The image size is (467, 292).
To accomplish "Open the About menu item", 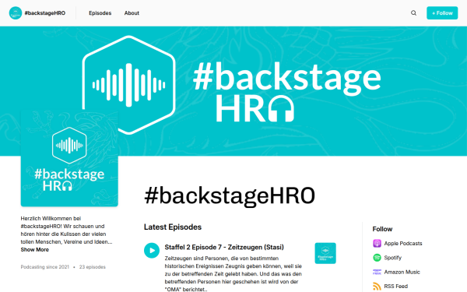I will [x=132, y=13].
